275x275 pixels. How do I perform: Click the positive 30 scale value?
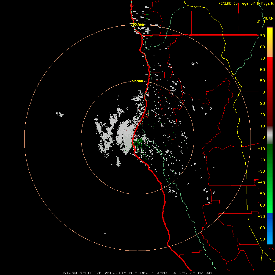tap(262, 104)
